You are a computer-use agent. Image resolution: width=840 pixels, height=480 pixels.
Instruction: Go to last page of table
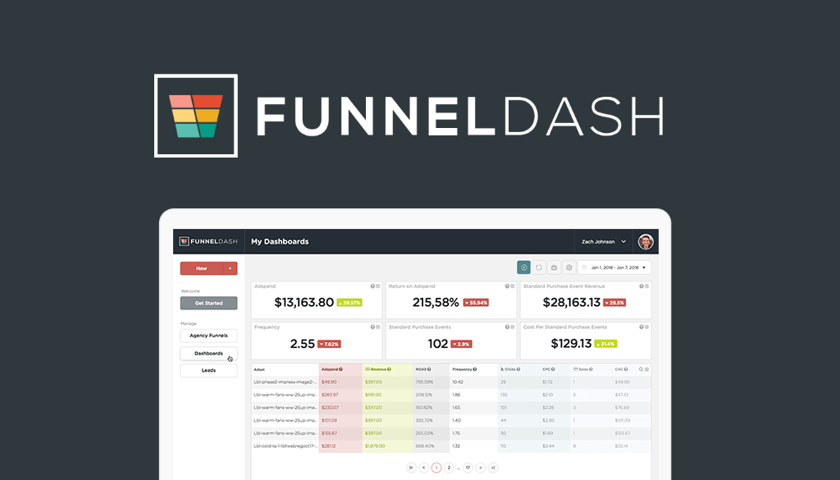(493, 468)
